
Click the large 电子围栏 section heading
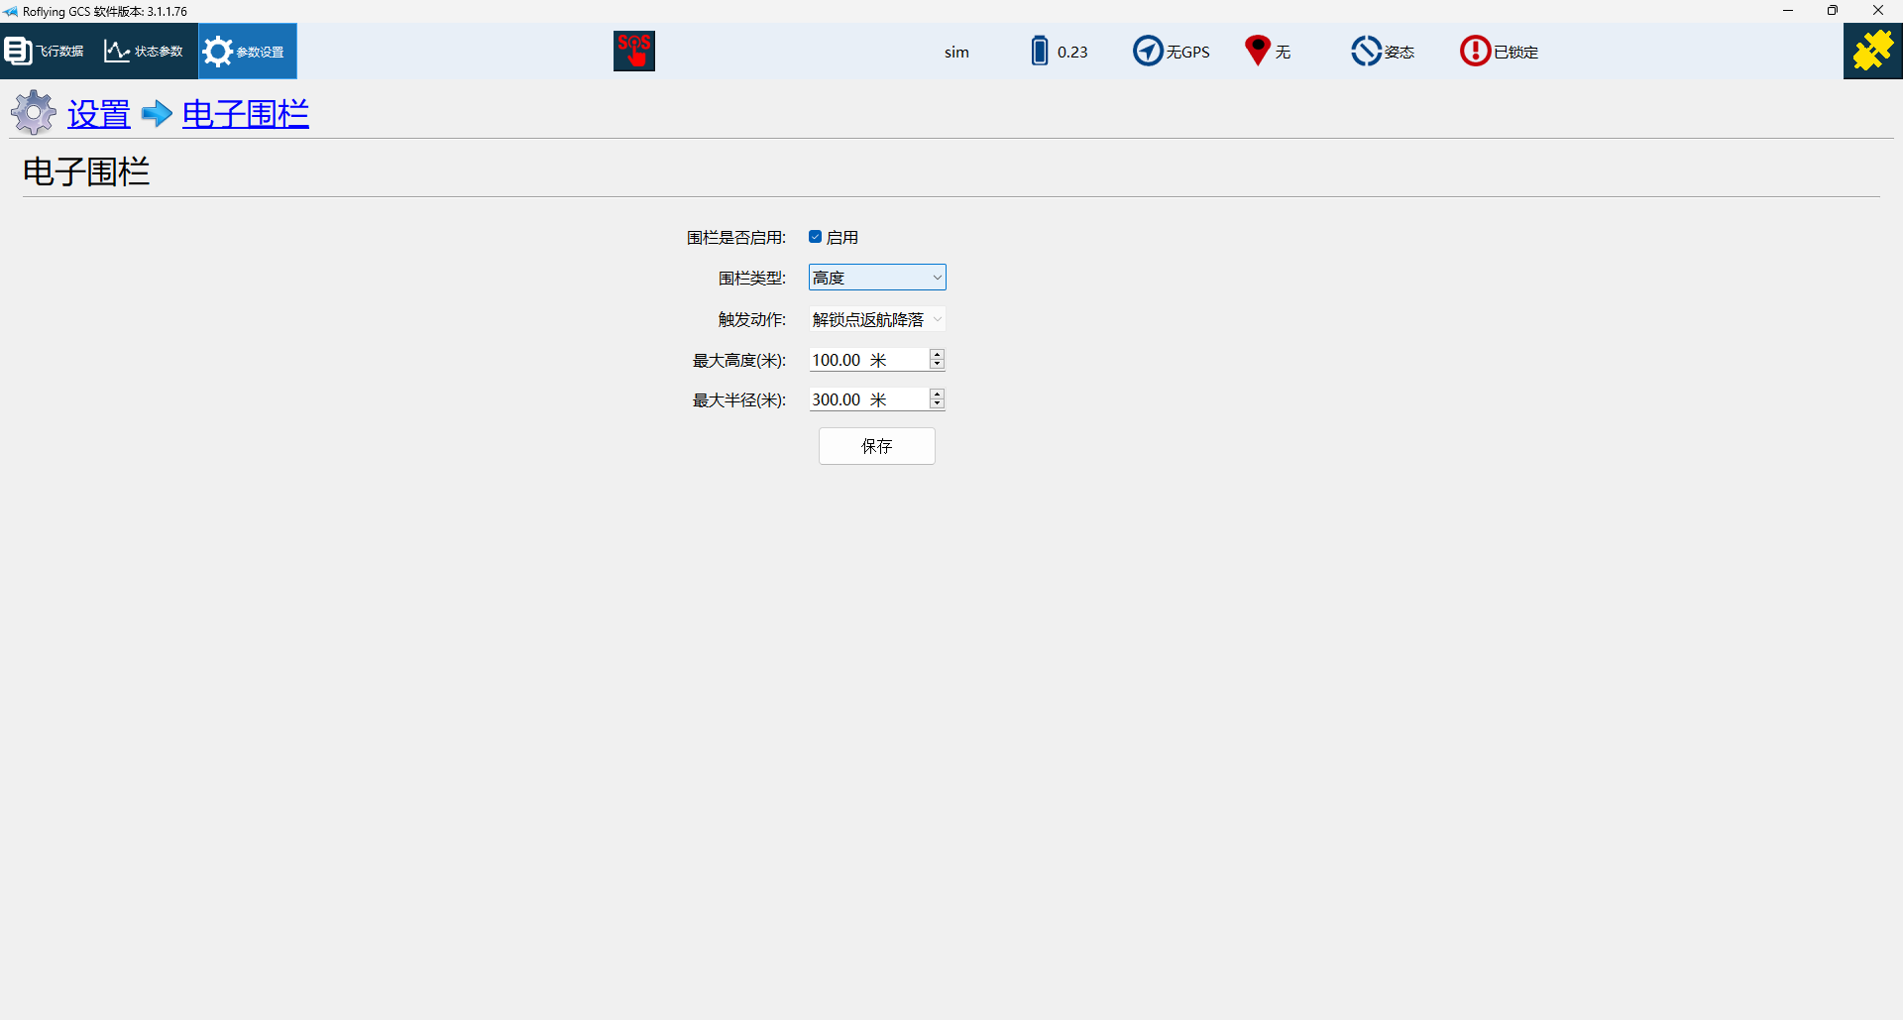86,171
